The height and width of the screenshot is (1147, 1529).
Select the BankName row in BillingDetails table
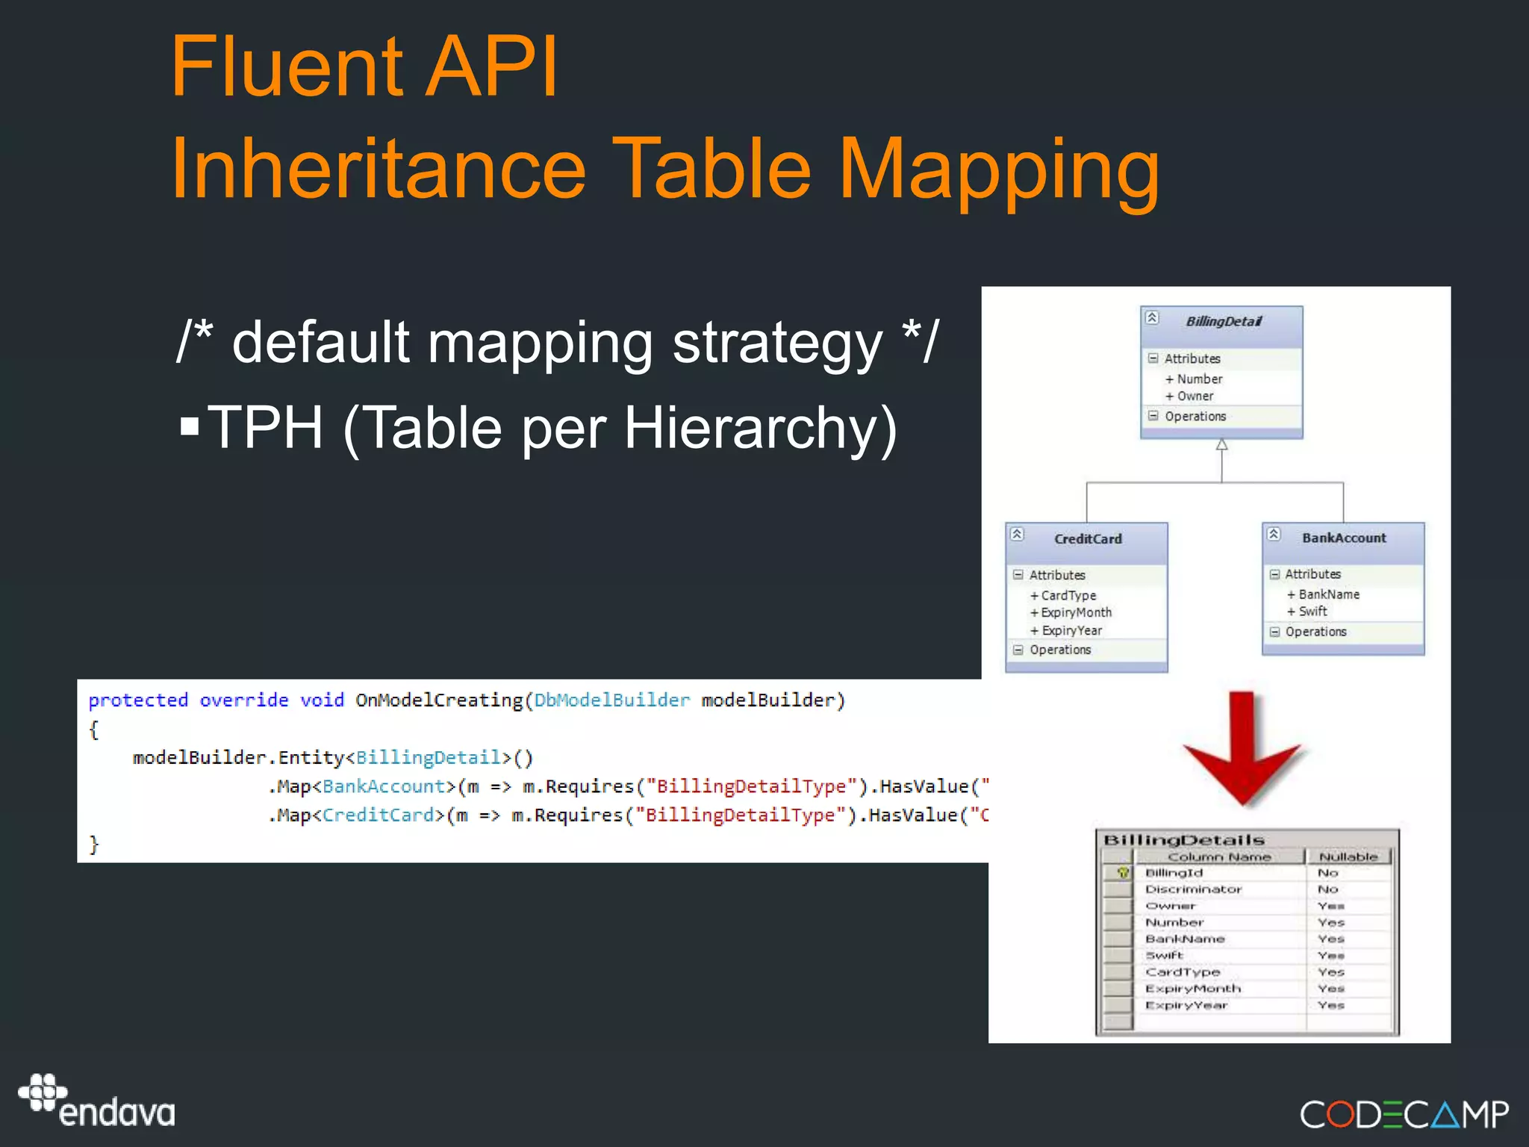pos(1247,939)
